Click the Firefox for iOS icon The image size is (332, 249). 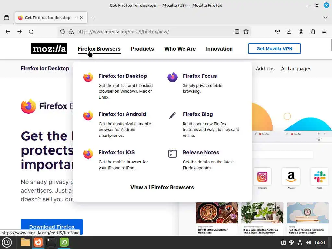click(88, 154)
